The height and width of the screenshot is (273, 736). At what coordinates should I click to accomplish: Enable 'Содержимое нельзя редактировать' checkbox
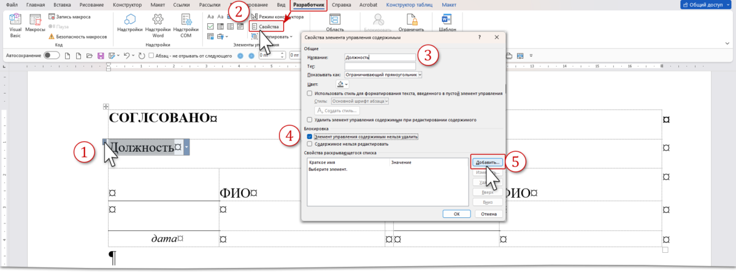tap(310, 144)
